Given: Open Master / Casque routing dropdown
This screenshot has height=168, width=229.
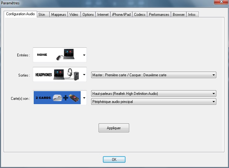Looking at the screenshot, I should point(154,75).
